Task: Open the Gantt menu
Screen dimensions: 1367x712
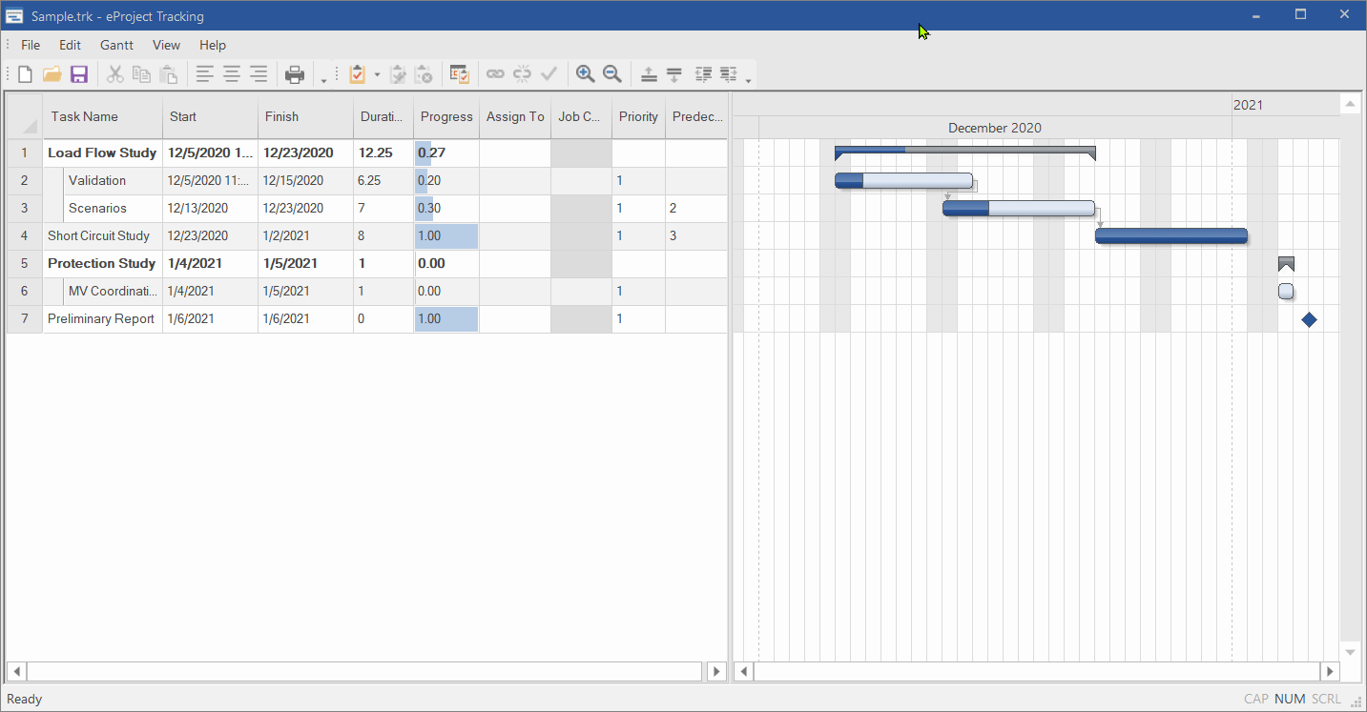Action: click(x=116, y=45)
